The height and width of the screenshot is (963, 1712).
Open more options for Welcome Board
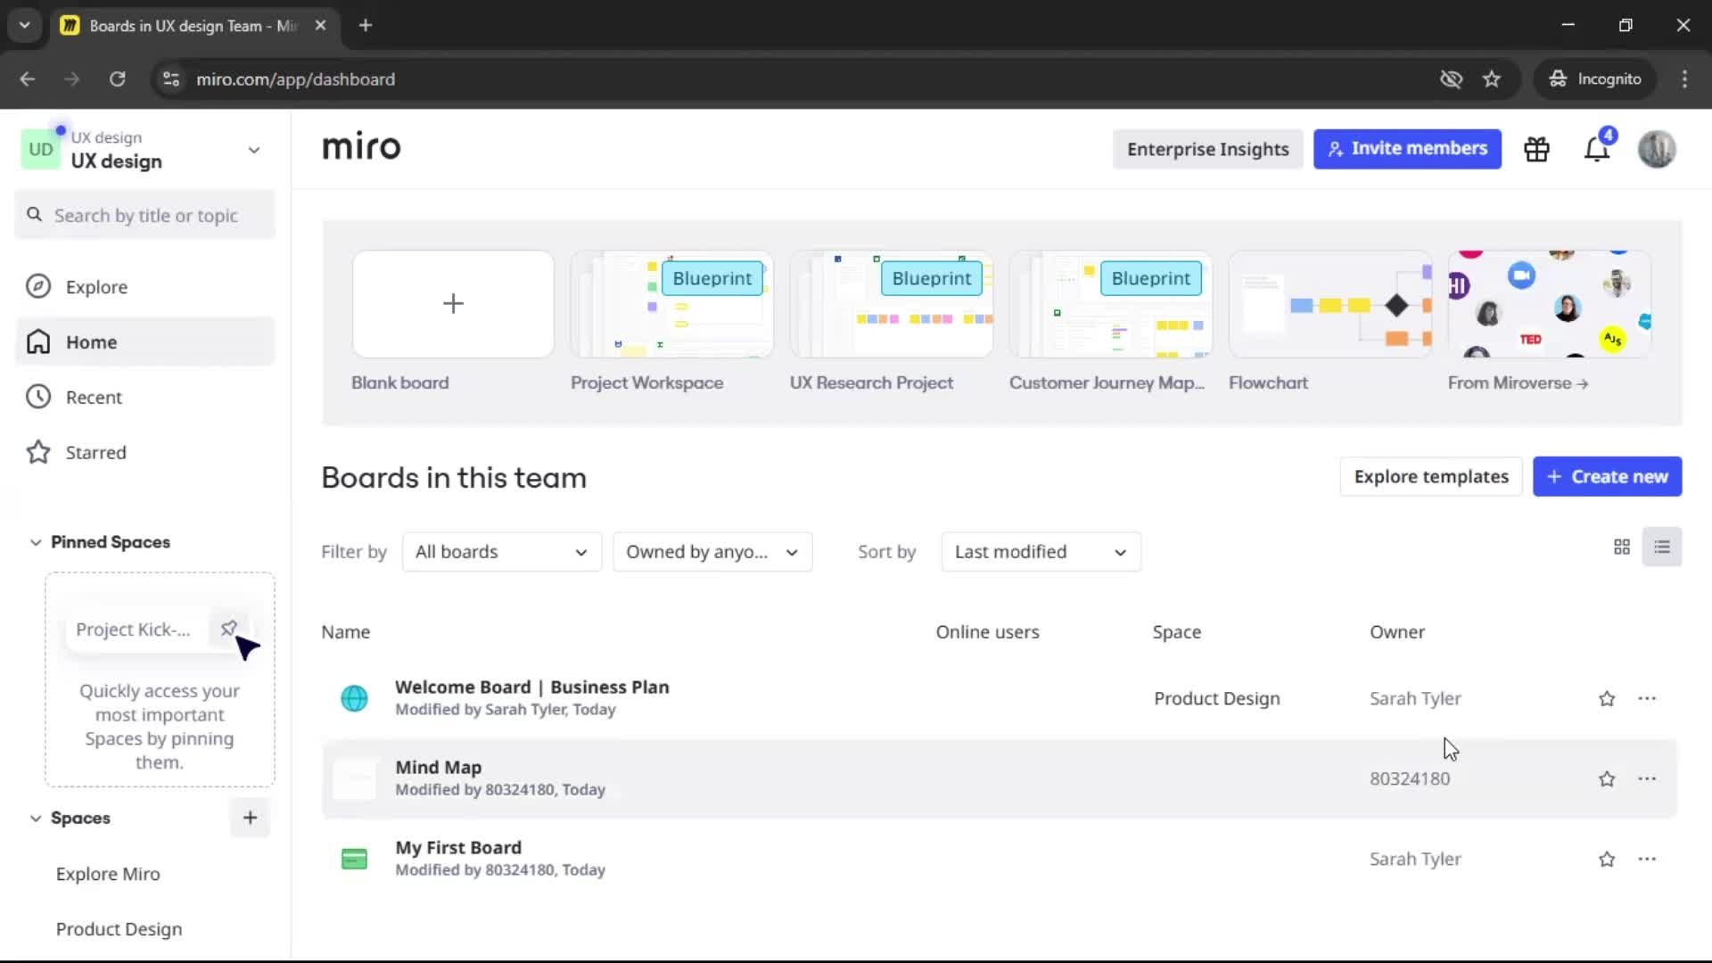[1647, 698]
